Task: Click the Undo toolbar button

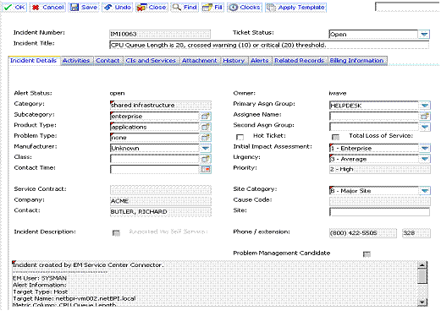Action: point(118,8)
